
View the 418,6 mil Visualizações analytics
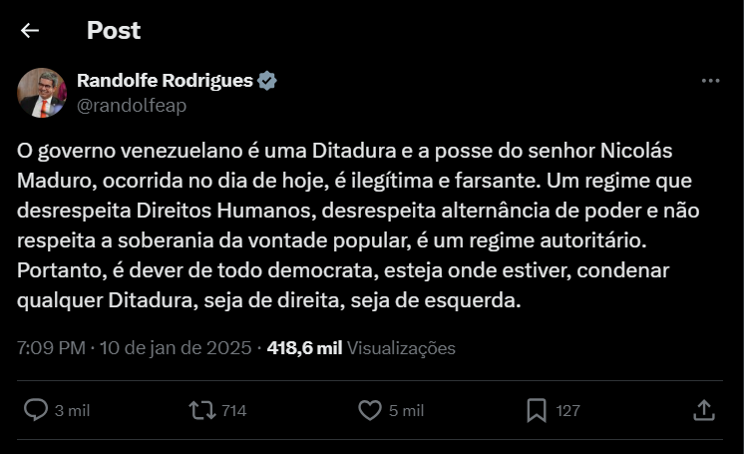click(361, 348)
